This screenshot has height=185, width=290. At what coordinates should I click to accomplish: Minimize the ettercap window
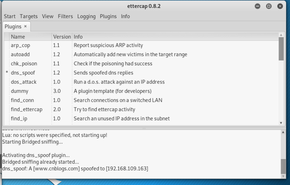[257, 6]
